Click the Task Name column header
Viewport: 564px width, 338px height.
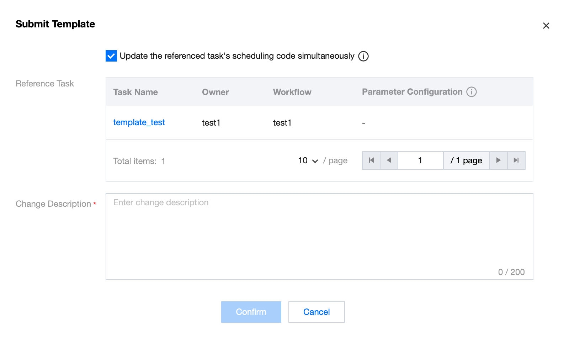click(x=135, y=92)
